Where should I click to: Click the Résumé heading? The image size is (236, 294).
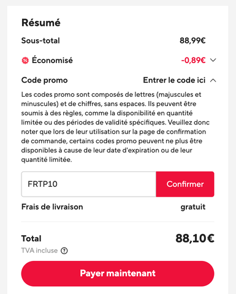41,23
